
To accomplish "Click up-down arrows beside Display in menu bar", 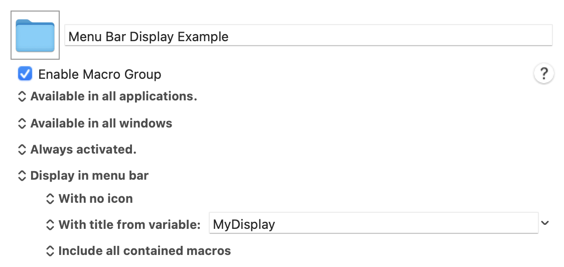I will (x=22, y=176).
